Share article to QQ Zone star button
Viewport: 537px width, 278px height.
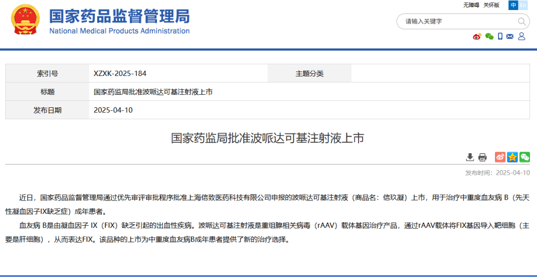tap(512, 157)
